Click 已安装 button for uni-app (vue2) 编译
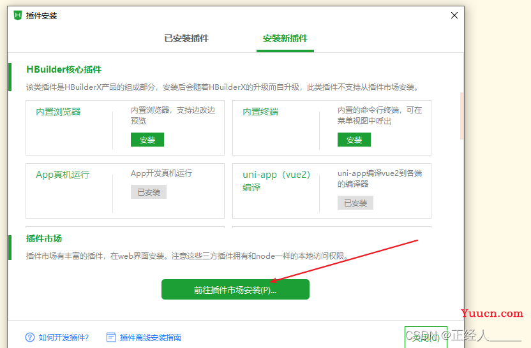Image resolution: width=531 pixels, height=348 pixels. 355,203
